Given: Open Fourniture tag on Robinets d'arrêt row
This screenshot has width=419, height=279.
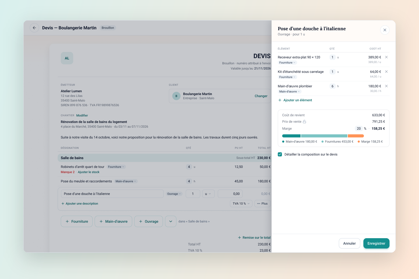Looking at the screenshot, I should click(x=116, y=167).
